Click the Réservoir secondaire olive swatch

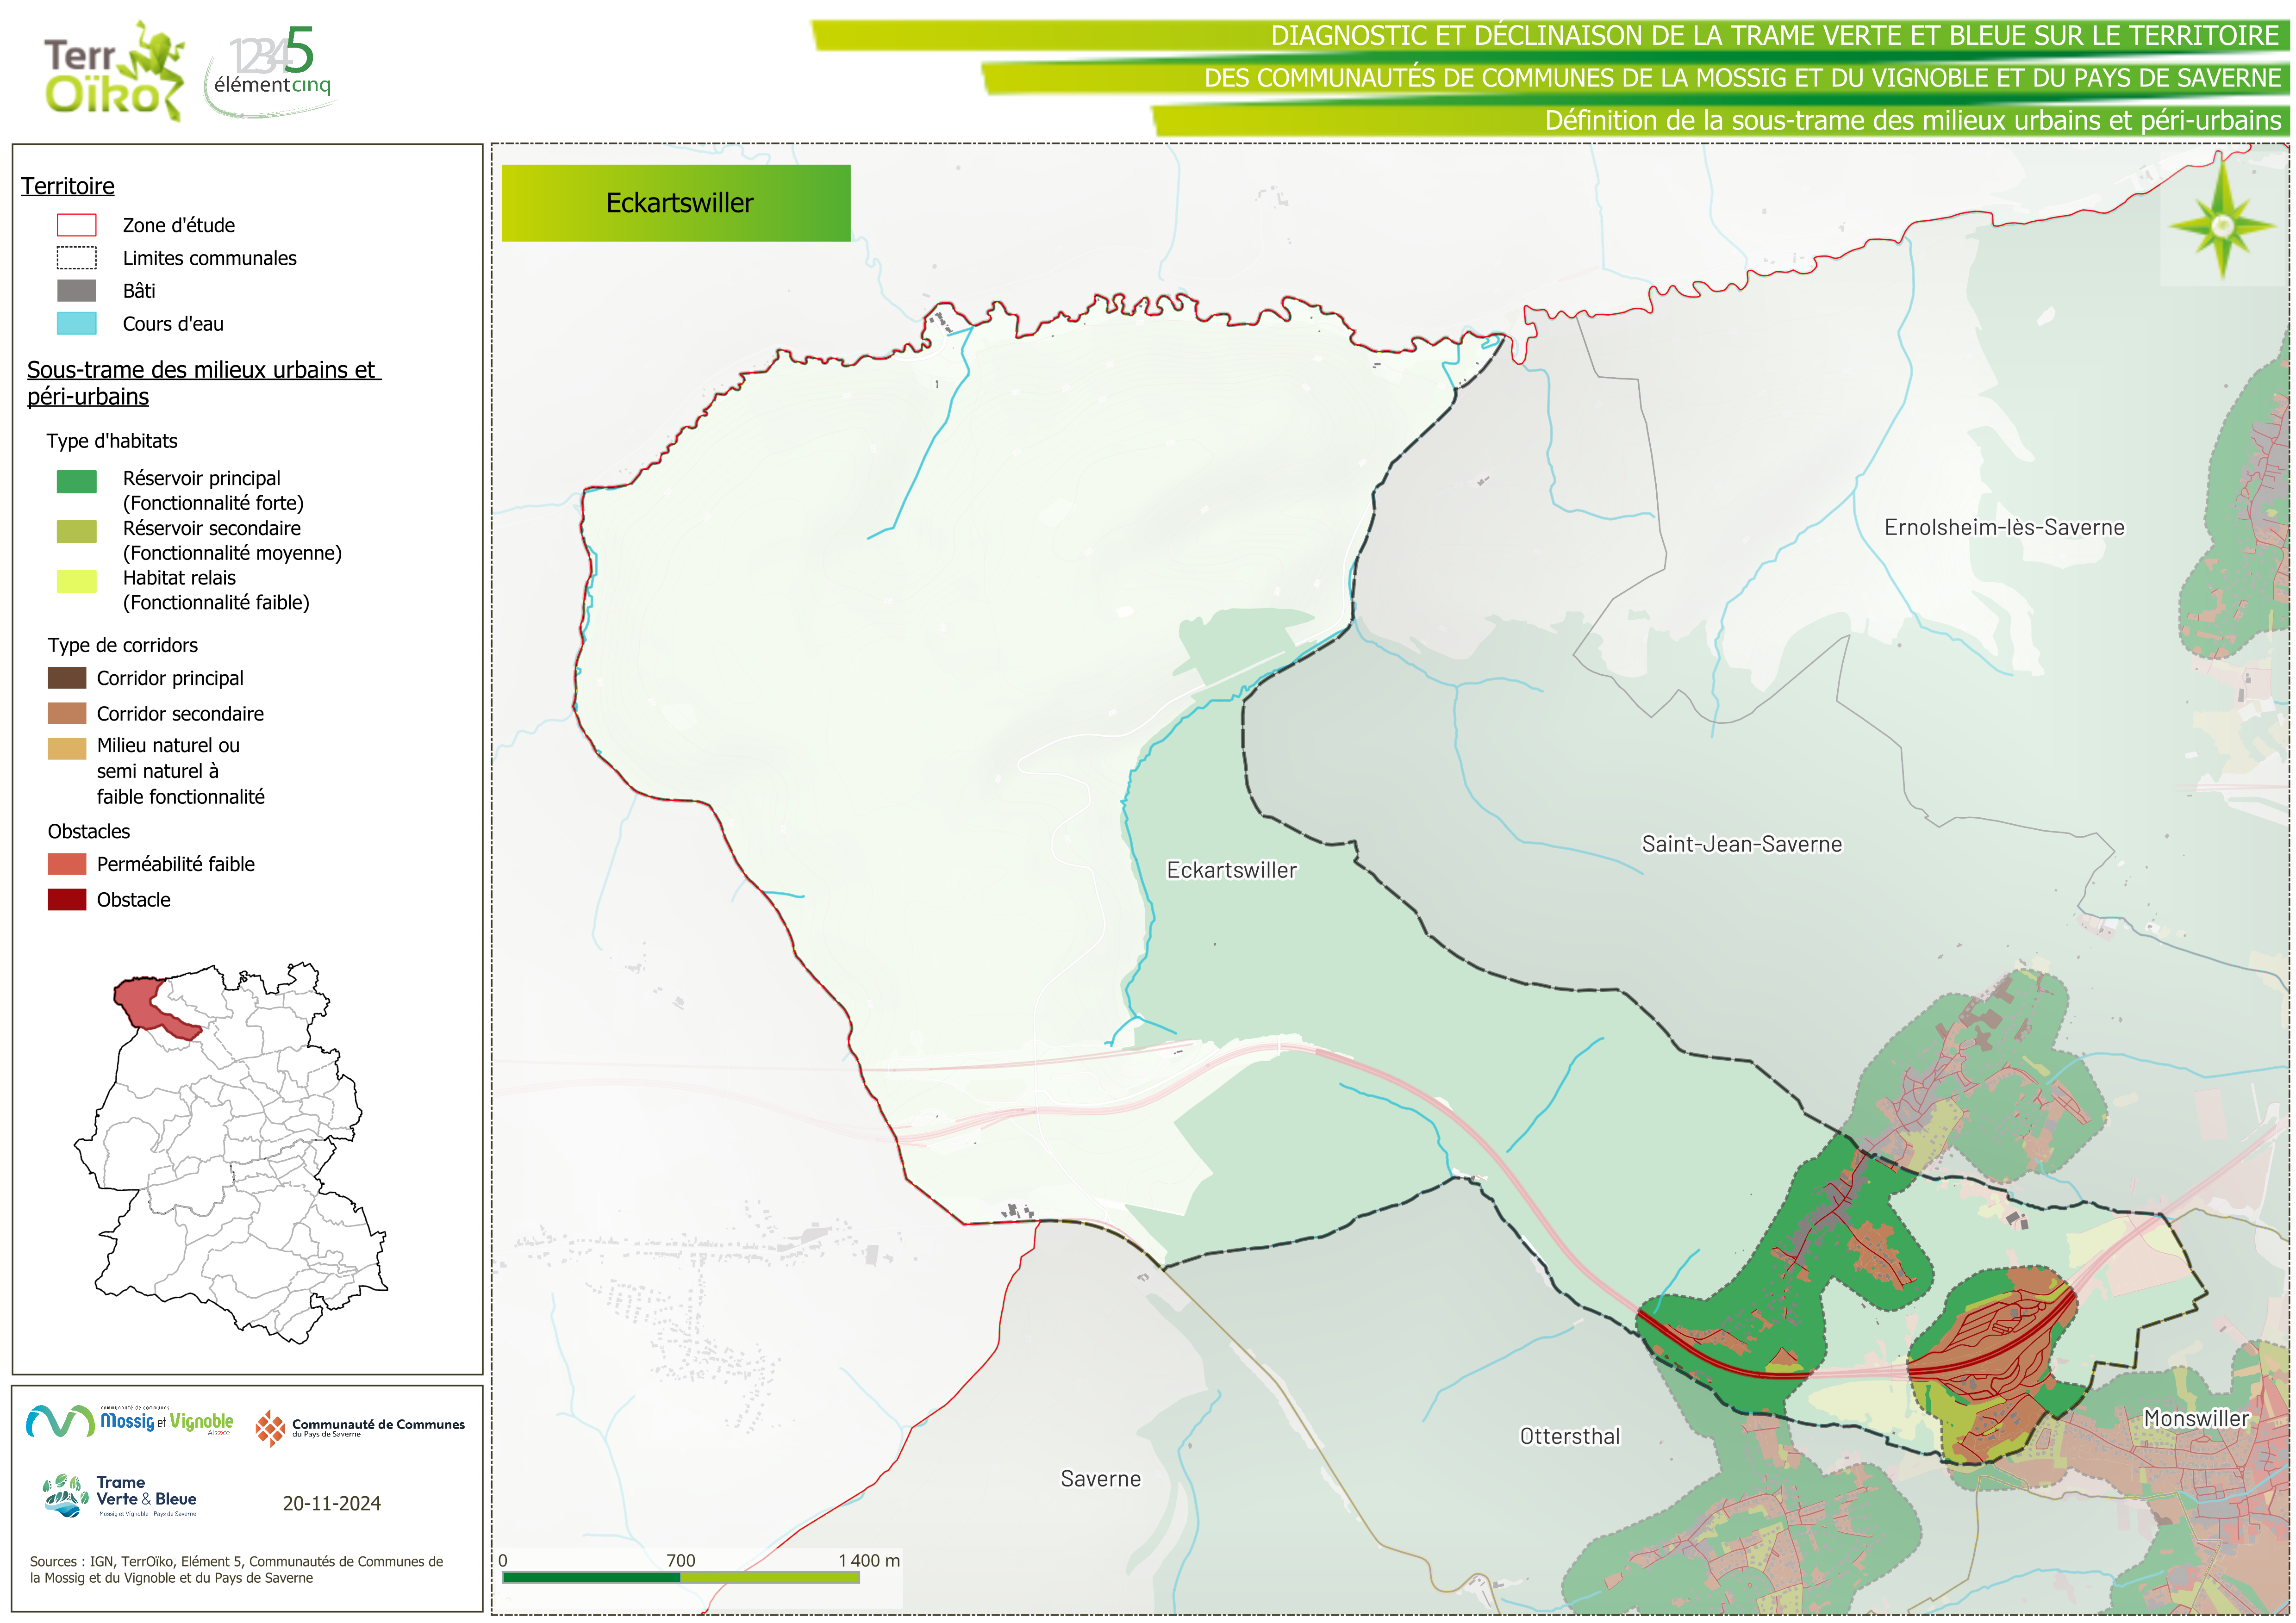pyautogui.click(x=77, y=531)
